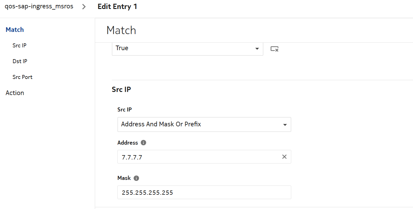Click the breadcrumb chevron separator

[84, 7]
